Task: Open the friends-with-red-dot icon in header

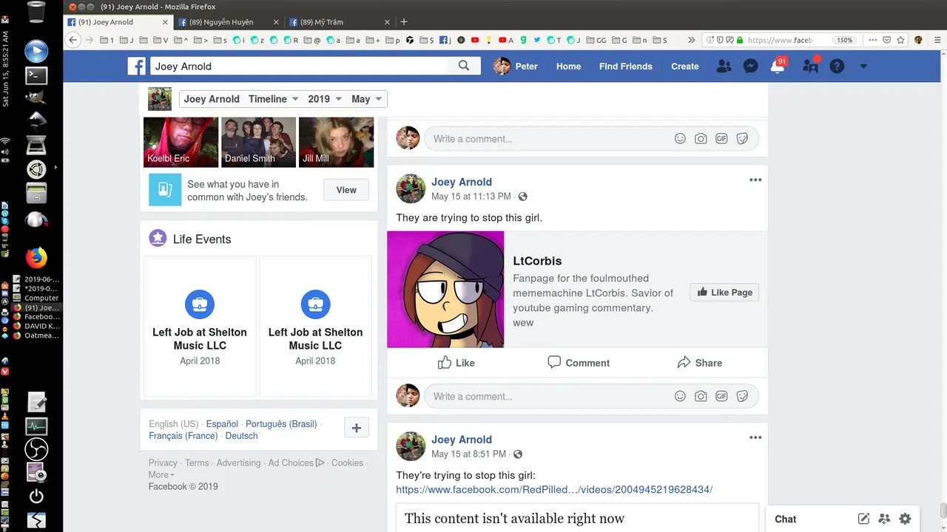Action: point(811,66)
